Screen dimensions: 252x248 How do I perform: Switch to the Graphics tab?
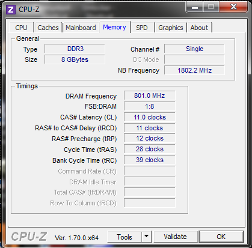pos(171,28)
